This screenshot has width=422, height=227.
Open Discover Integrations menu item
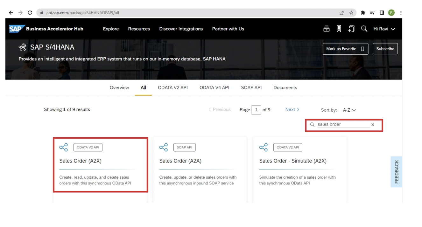tap(181, 29)
